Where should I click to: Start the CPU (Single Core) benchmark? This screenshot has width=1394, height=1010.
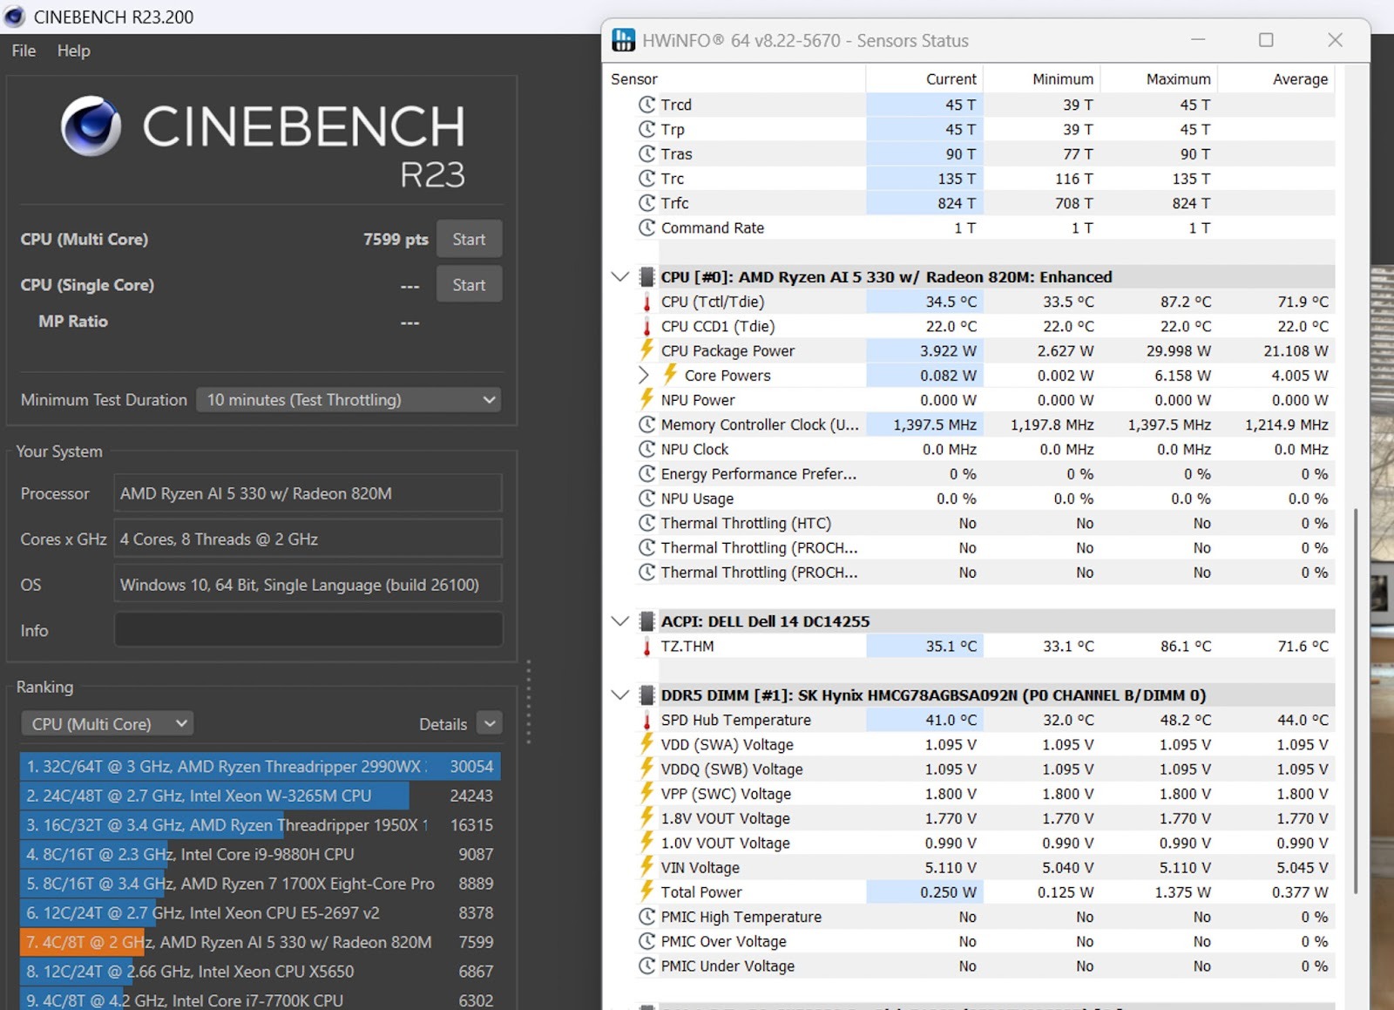point(469,285)
